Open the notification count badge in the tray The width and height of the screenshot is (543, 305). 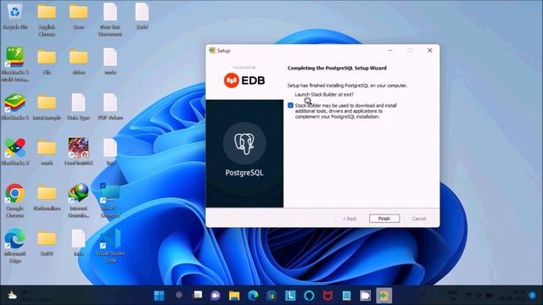pyautogui.click(x=532, y=296)
